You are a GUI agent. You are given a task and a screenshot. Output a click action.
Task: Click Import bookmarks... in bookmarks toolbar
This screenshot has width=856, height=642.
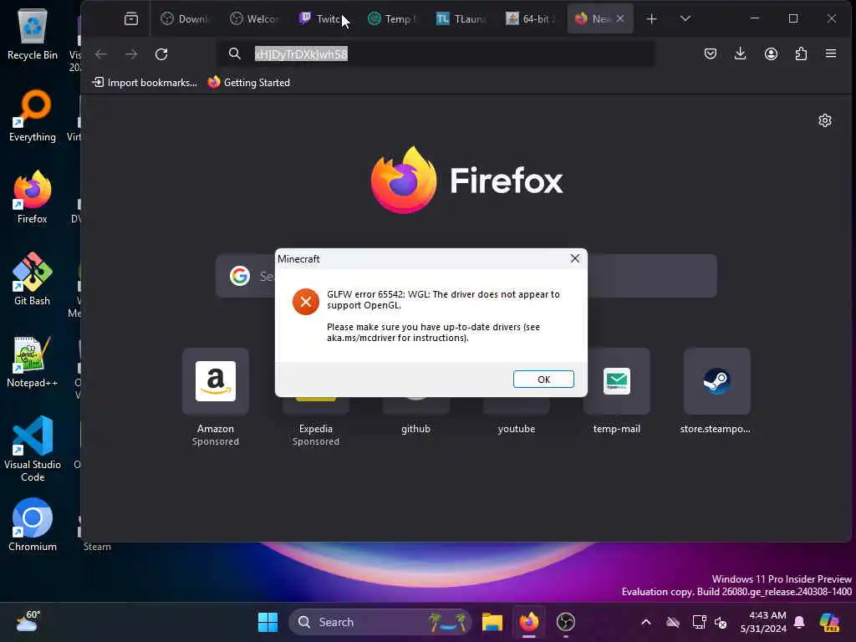coord(144,83)
